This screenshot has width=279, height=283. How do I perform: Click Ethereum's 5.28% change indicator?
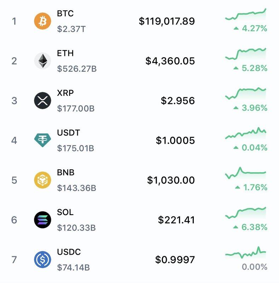point(250,68)
